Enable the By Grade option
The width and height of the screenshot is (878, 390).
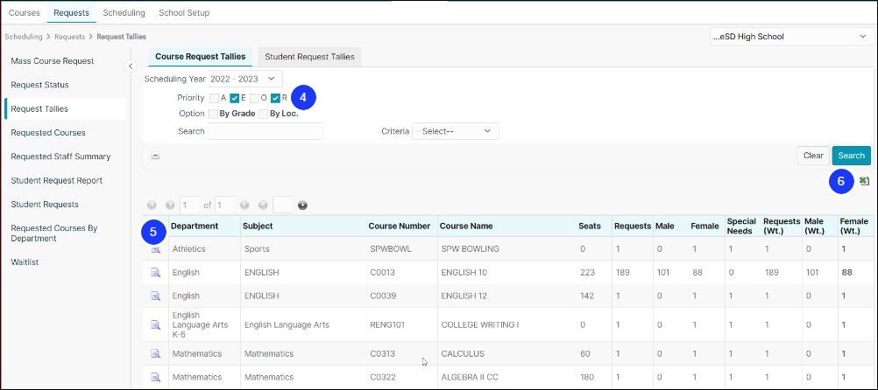click(213, 114)
